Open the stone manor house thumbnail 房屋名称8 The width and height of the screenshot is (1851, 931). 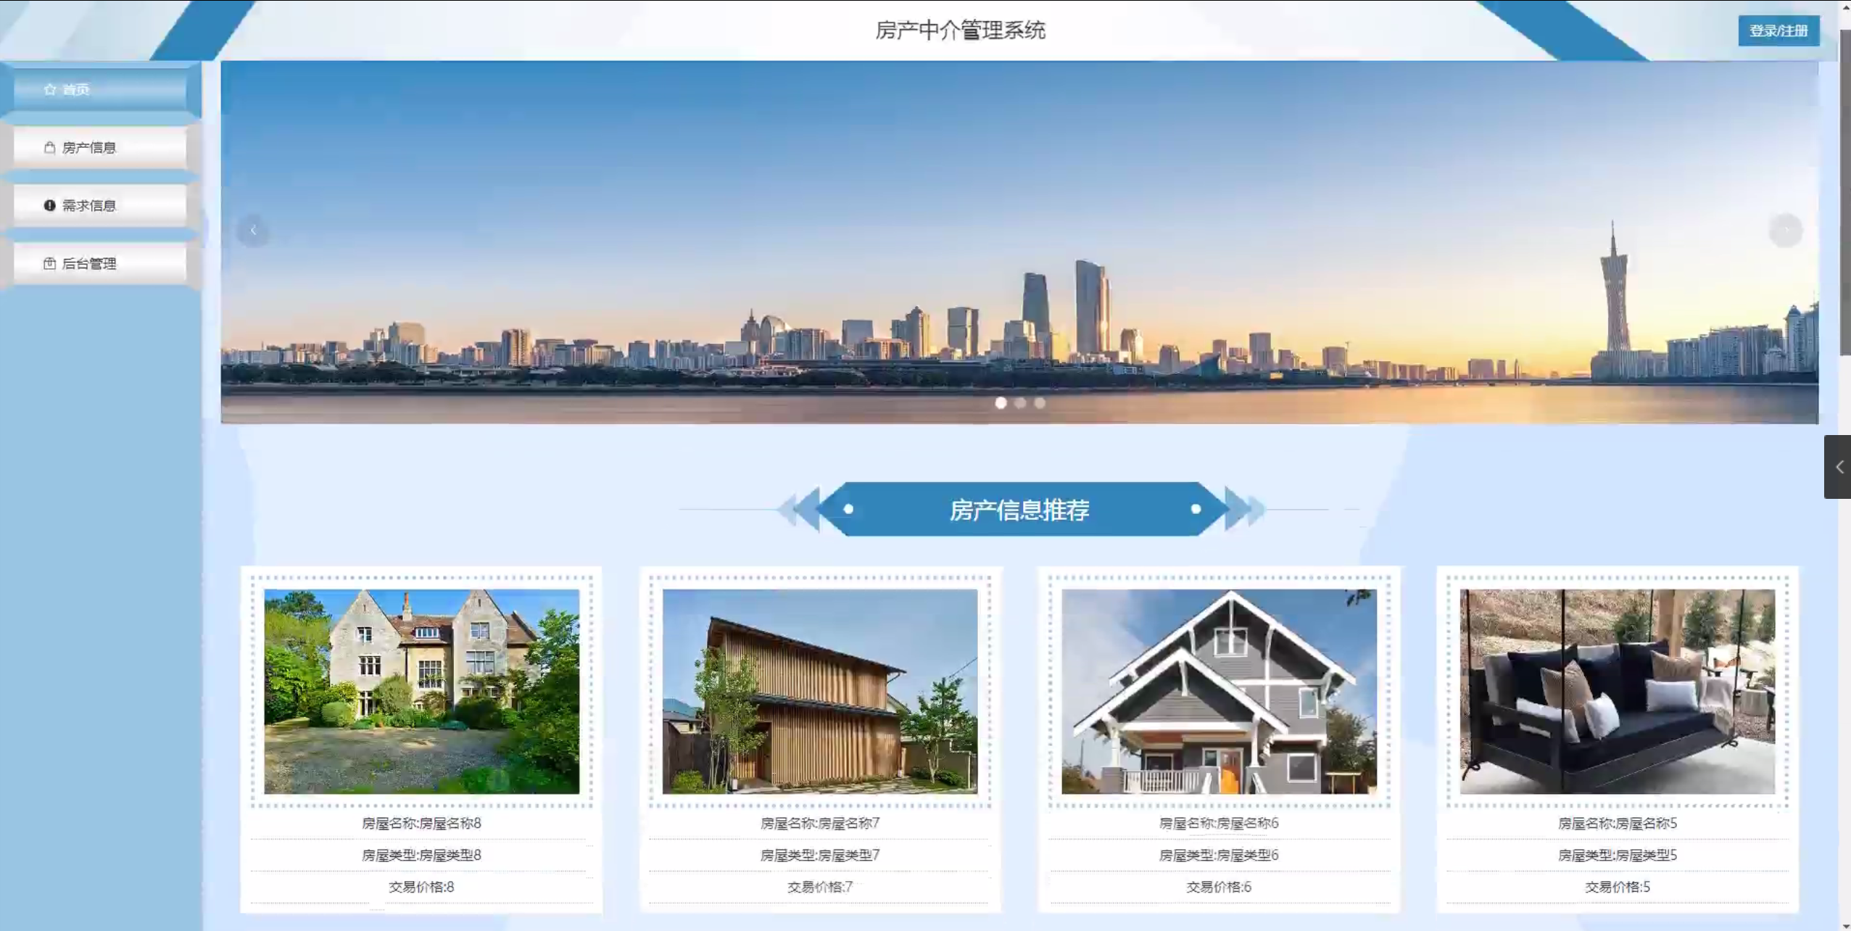pos(421,690)
